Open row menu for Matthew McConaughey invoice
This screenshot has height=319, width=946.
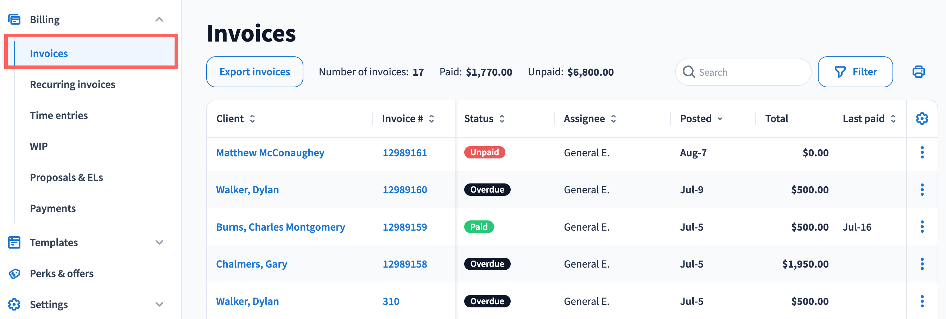(922, 152)
